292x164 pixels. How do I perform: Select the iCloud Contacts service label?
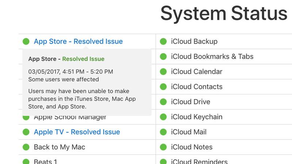[x=197, y=87]
